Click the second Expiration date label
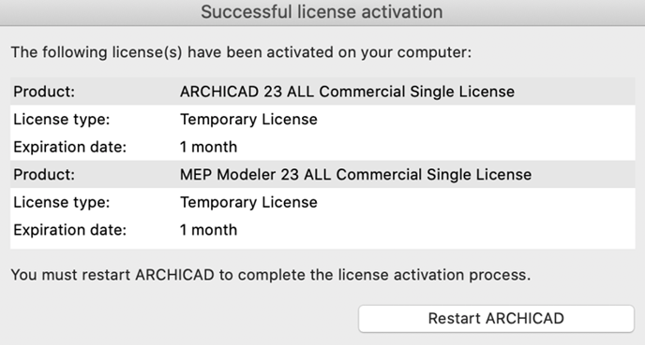The width and height of the screenshot is (645, 345). click(69, 230)
